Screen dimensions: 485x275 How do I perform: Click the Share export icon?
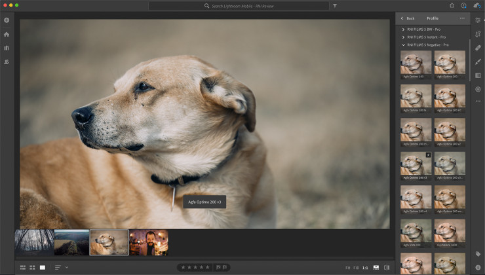(452, 5)
